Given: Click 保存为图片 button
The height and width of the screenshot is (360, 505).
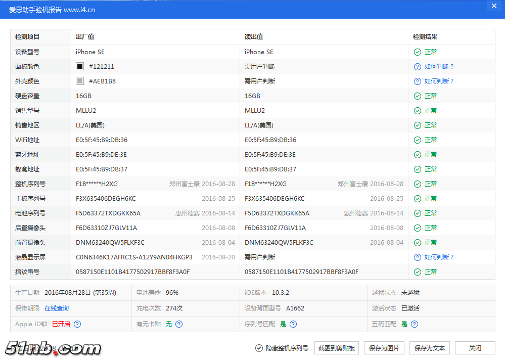Looking at the screenshot, I should (384, 348).
